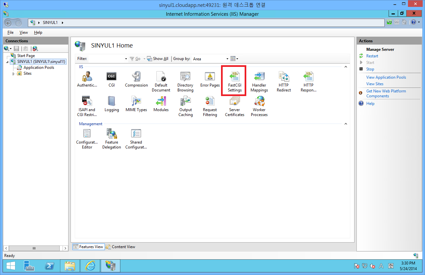
Task: Click View Sites link
Action: coord(375,84)
